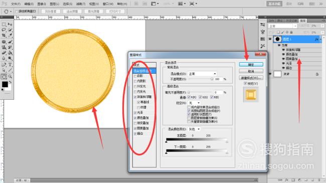Select the Hand tool in toolbox
The height and width of the screenshot is (183, 326).
(x=4, y=77)
